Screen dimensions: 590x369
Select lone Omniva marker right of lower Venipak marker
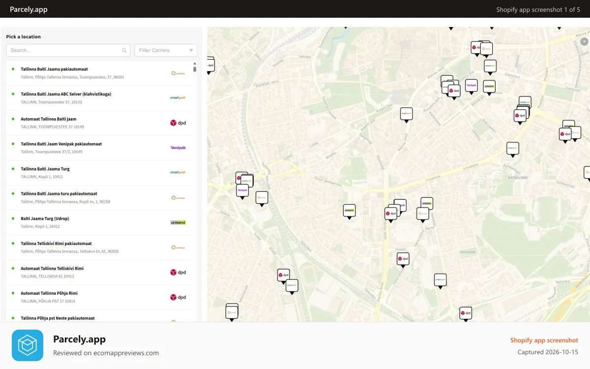262,199
